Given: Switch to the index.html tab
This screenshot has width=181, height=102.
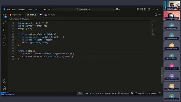Looking at the screenshot, I should [x=17, y=15].
